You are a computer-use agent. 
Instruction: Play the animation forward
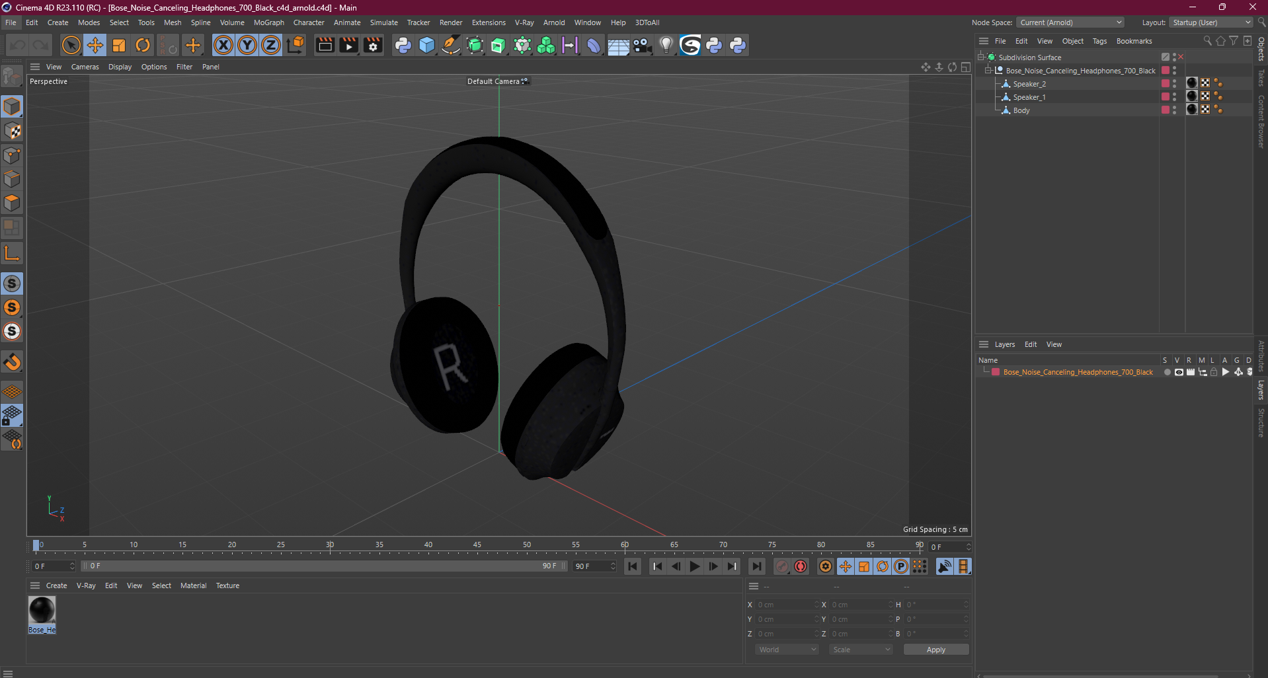694,566
